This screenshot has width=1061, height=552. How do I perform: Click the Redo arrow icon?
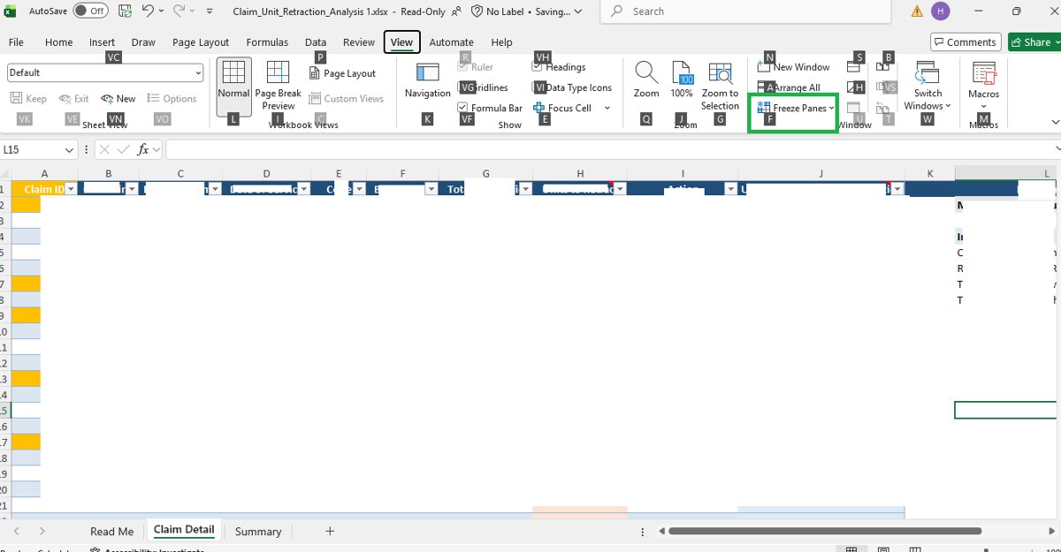(179, 11)
